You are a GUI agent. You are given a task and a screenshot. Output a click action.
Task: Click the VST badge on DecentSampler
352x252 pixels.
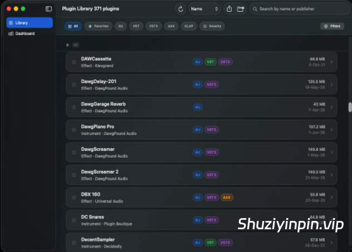click(211, 243)
